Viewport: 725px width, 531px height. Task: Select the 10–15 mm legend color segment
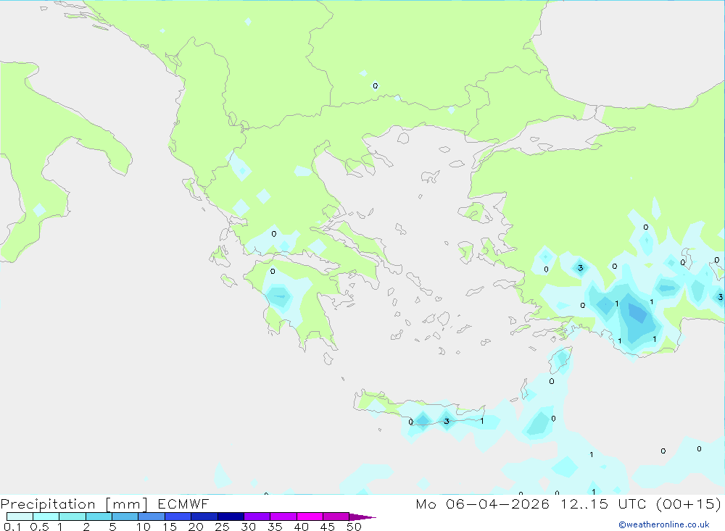pyautogui.click(x=152, y=517)
